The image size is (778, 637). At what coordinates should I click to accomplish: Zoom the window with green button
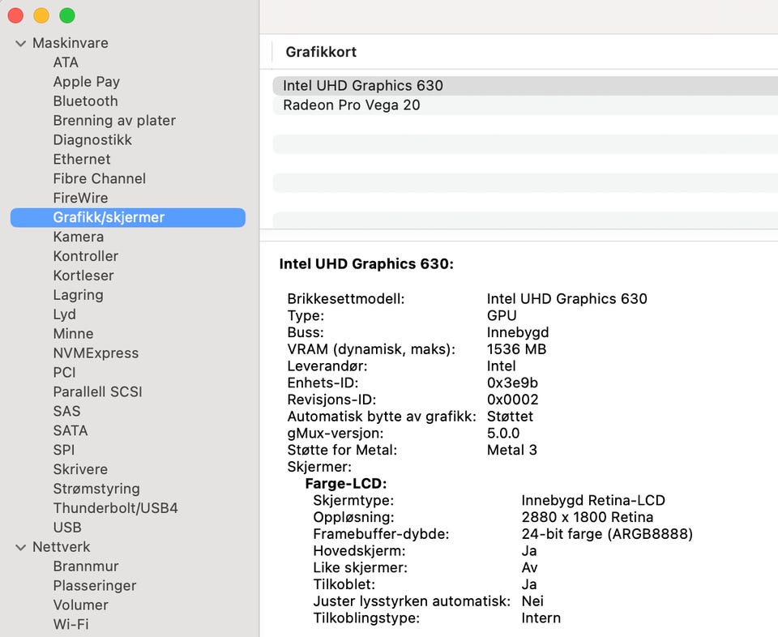tap(67, 16)
